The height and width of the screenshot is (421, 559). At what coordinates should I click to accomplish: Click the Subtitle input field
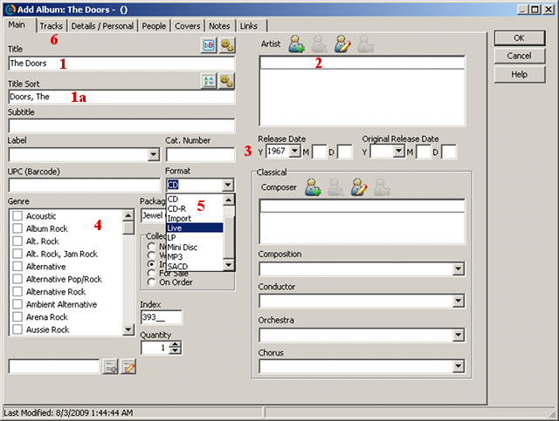pos(121,126)
